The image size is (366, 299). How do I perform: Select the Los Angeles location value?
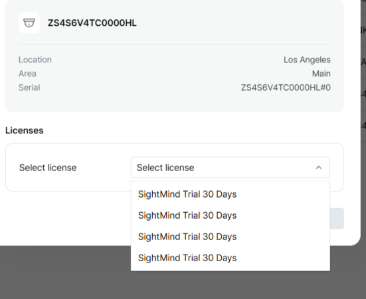click(x=307, y=60)
